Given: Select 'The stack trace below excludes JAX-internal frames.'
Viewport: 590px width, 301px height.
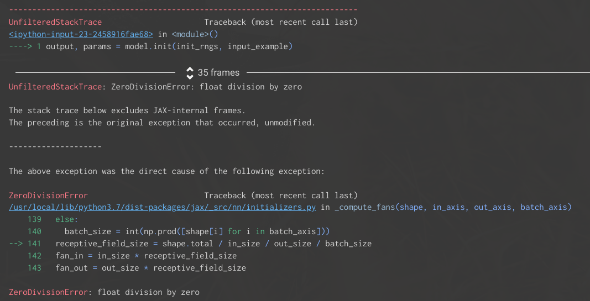Looking at the screenshot, I should point(127,110).
